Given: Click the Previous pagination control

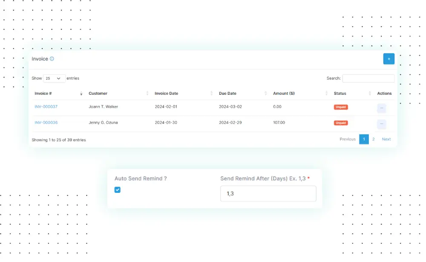Looking at the screenshot, I should click(347, 139).
